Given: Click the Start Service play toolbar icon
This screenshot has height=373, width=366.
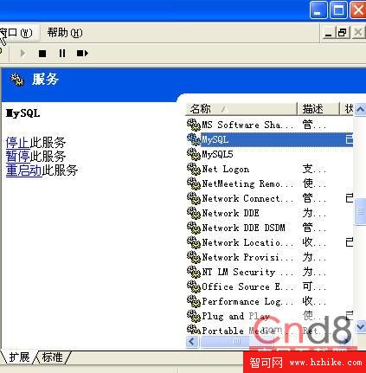Looking at the screenshot, I should pos(22,54).
